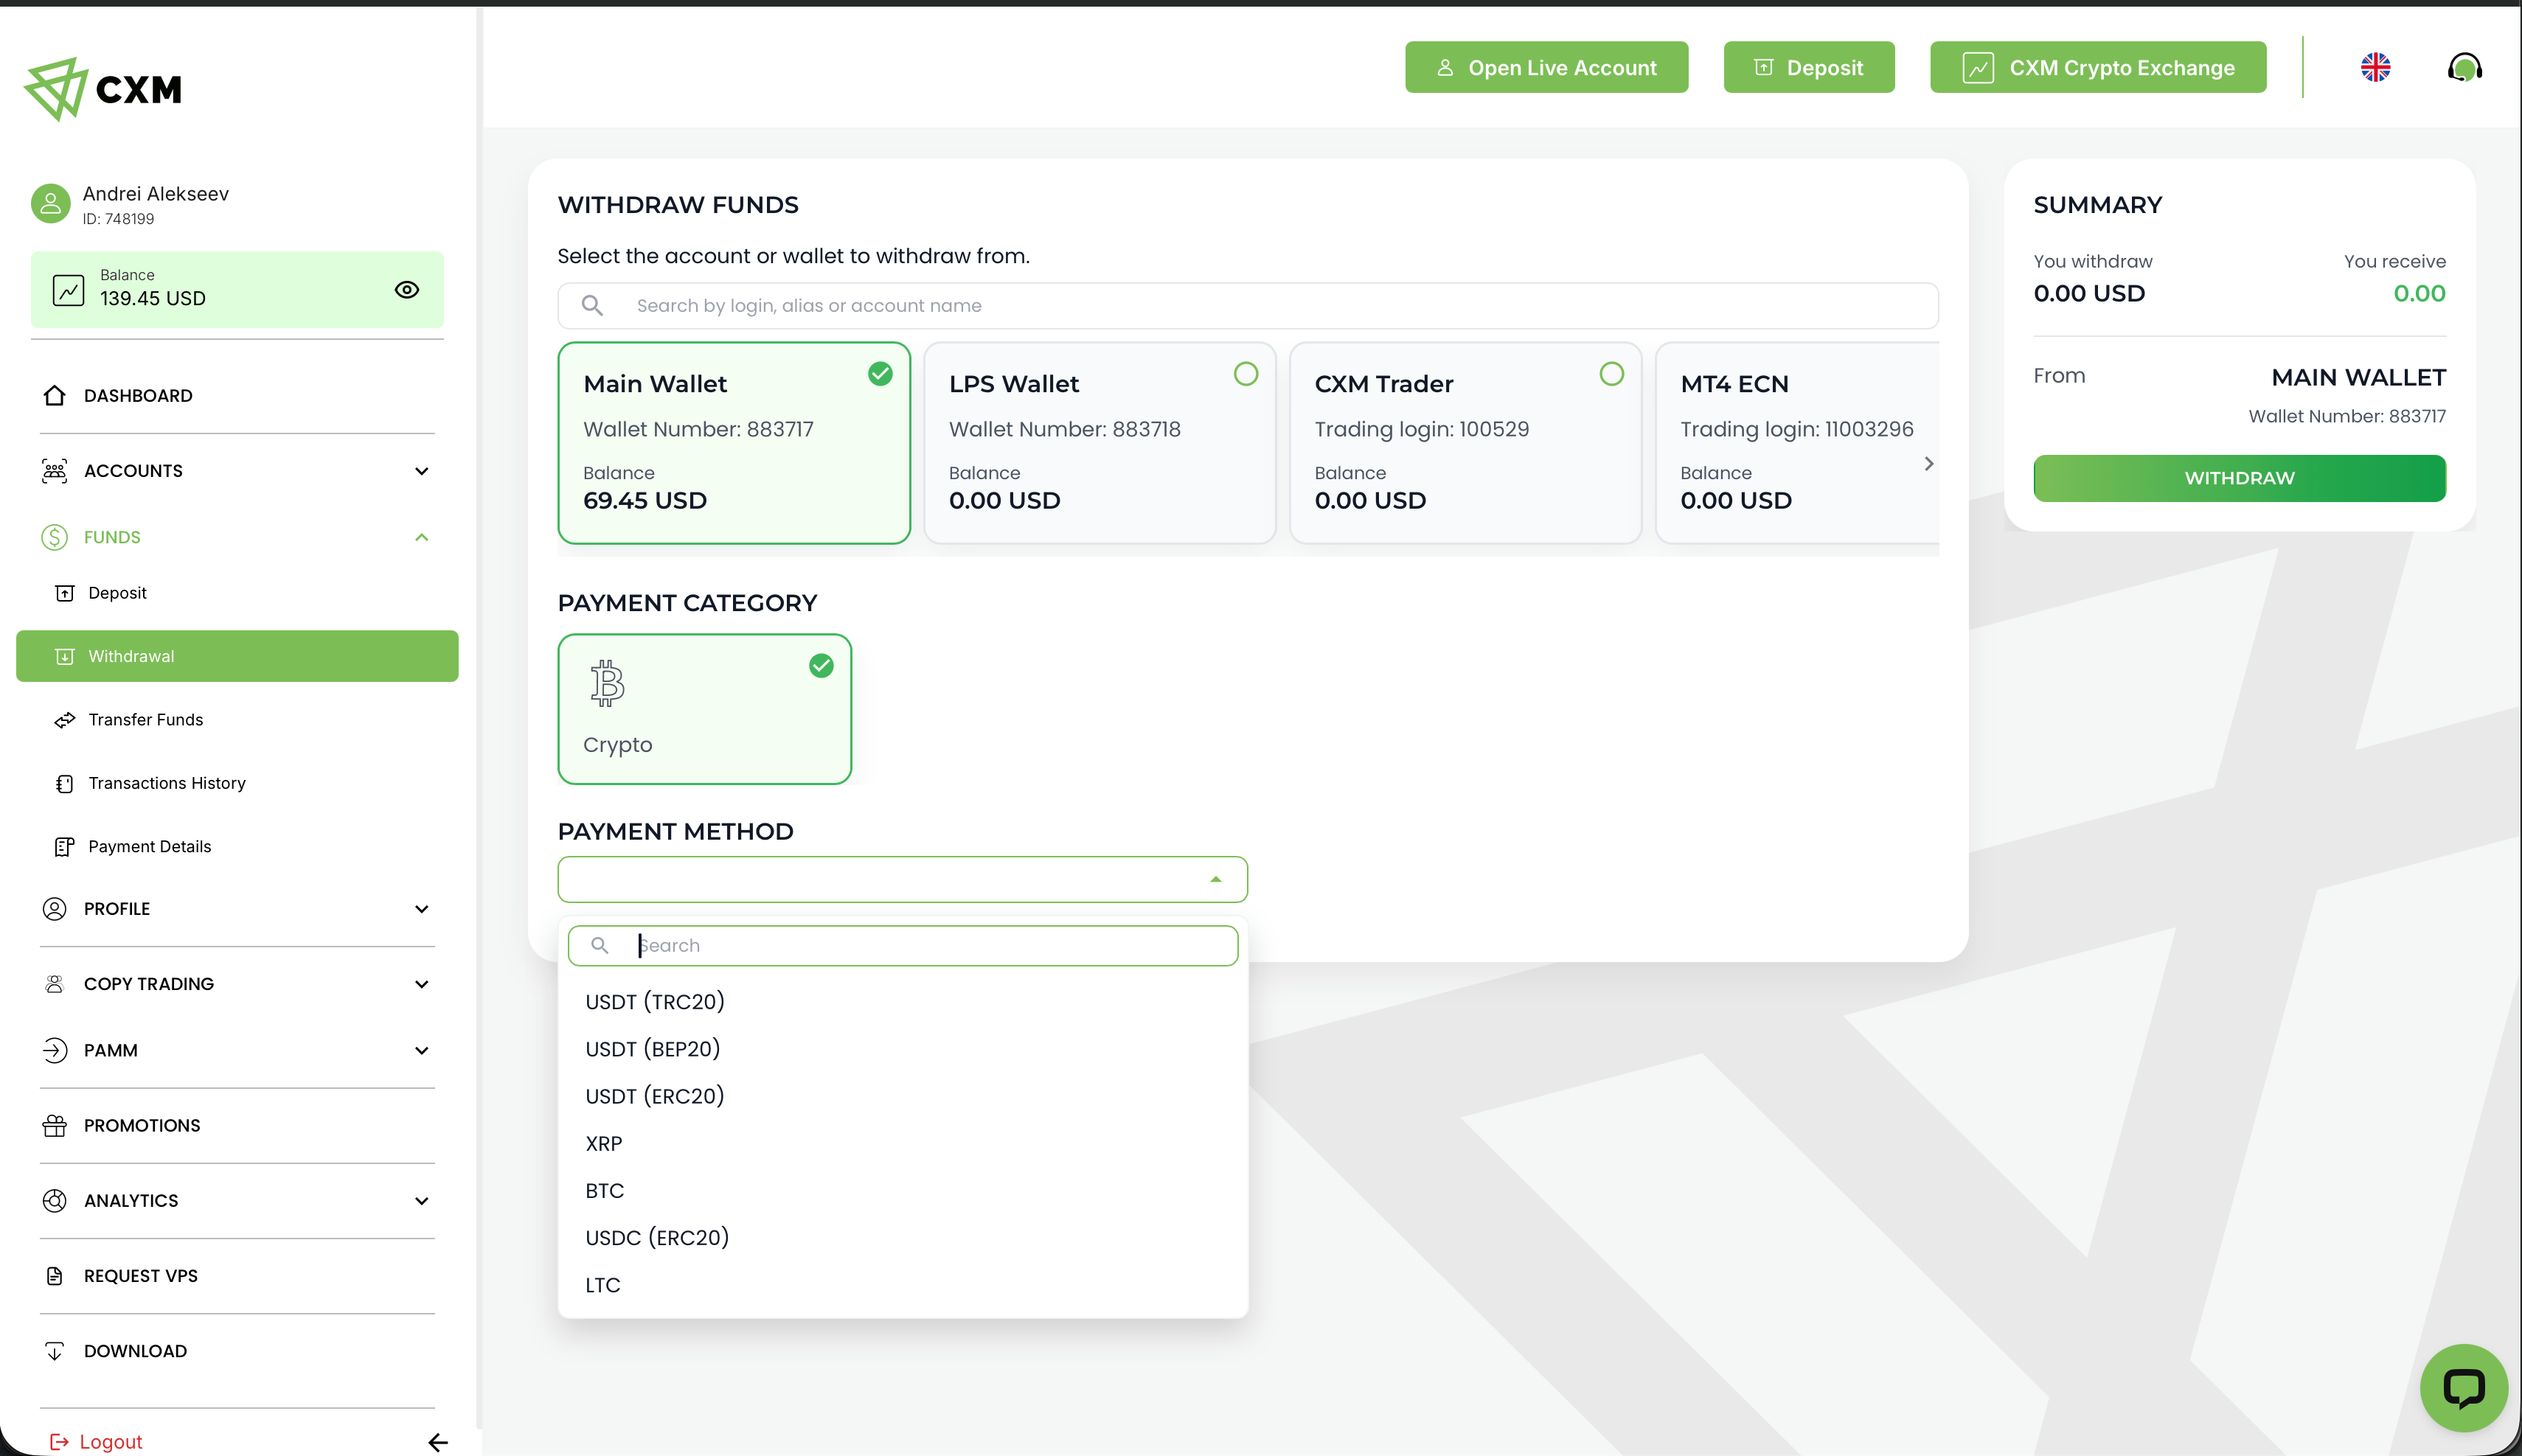The height and width of the screenshot is (1456, 2522).
Task: Click Open Live Account button
Action: coord(1546,67)
